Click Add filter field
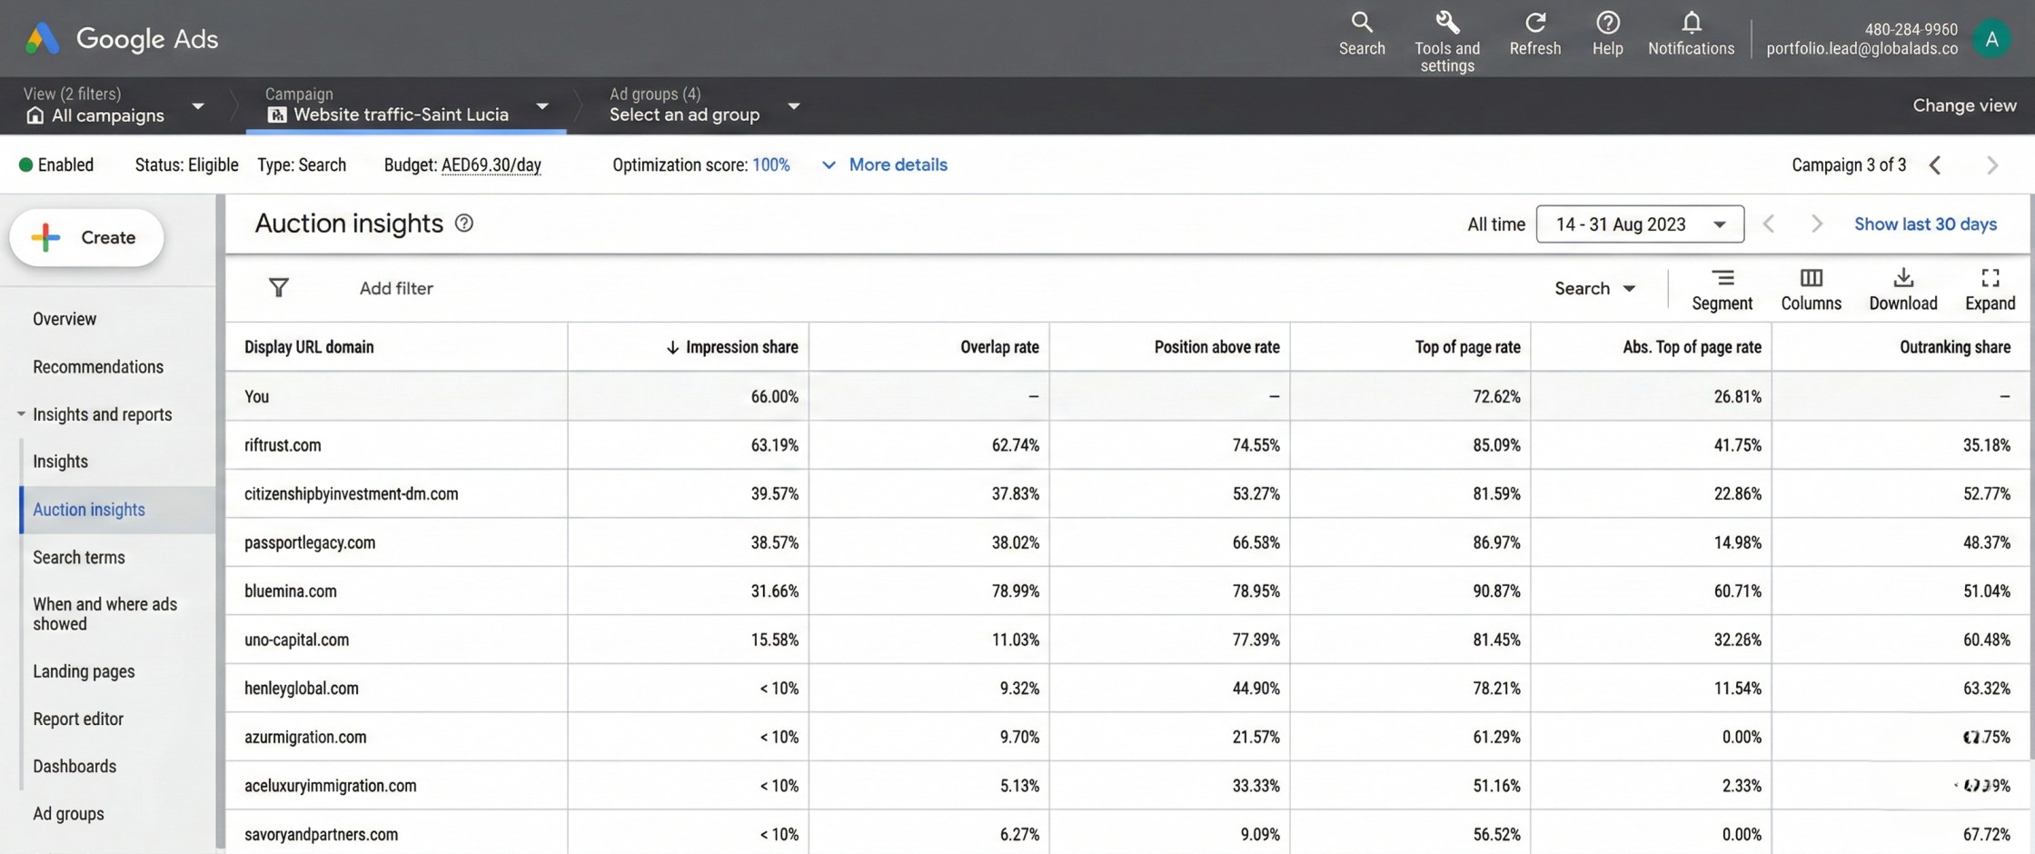Viewport: 2035px width, 854px height. pyautogui.click(x=396, y=288)
